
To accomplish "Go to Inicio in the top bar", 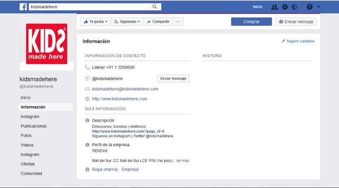I will [x=258, y=7].
